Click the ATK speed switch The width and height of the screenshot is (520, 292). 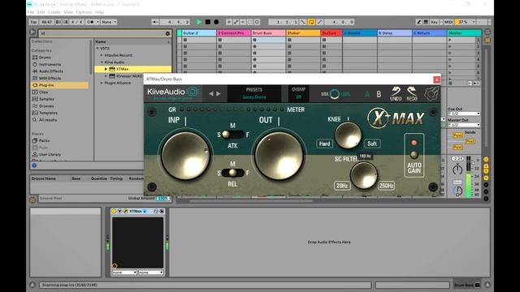pyautogui.click(x=233, y=135)
